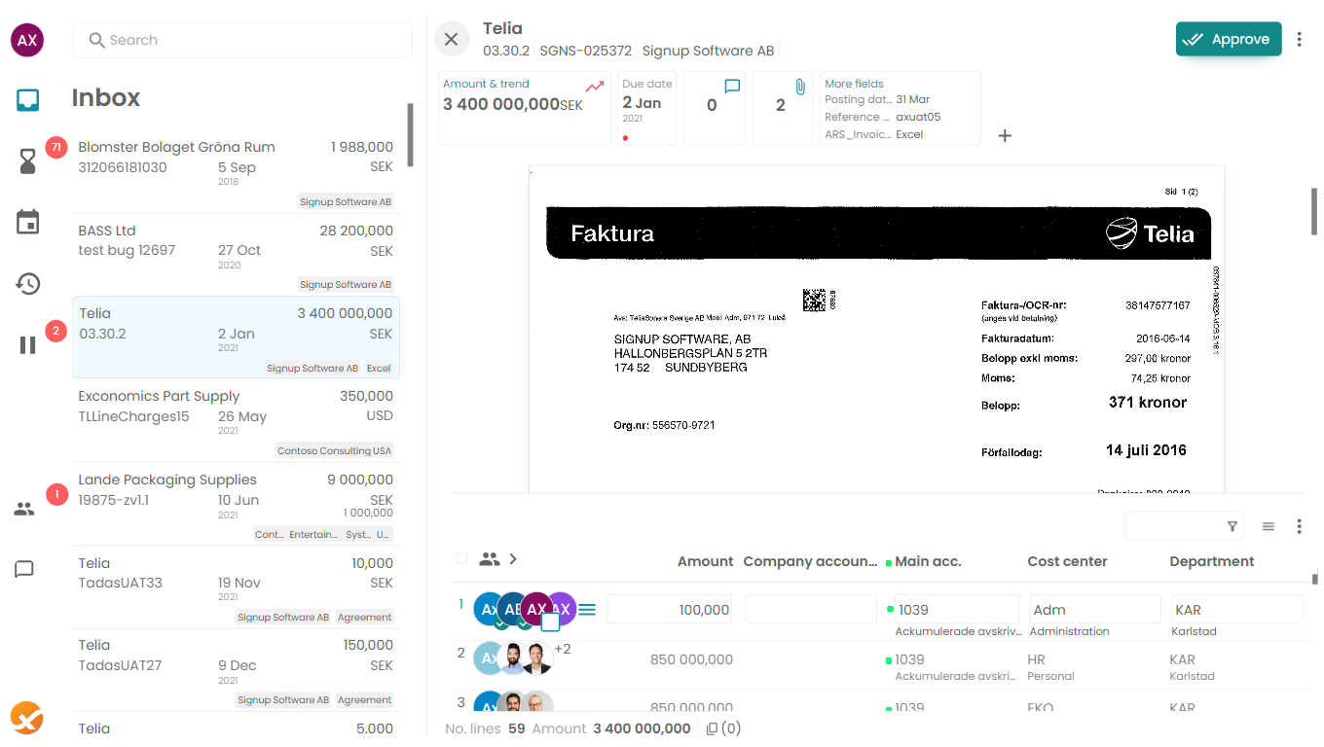Edit the line 1 Main acc. field 1039

(957, 610)
